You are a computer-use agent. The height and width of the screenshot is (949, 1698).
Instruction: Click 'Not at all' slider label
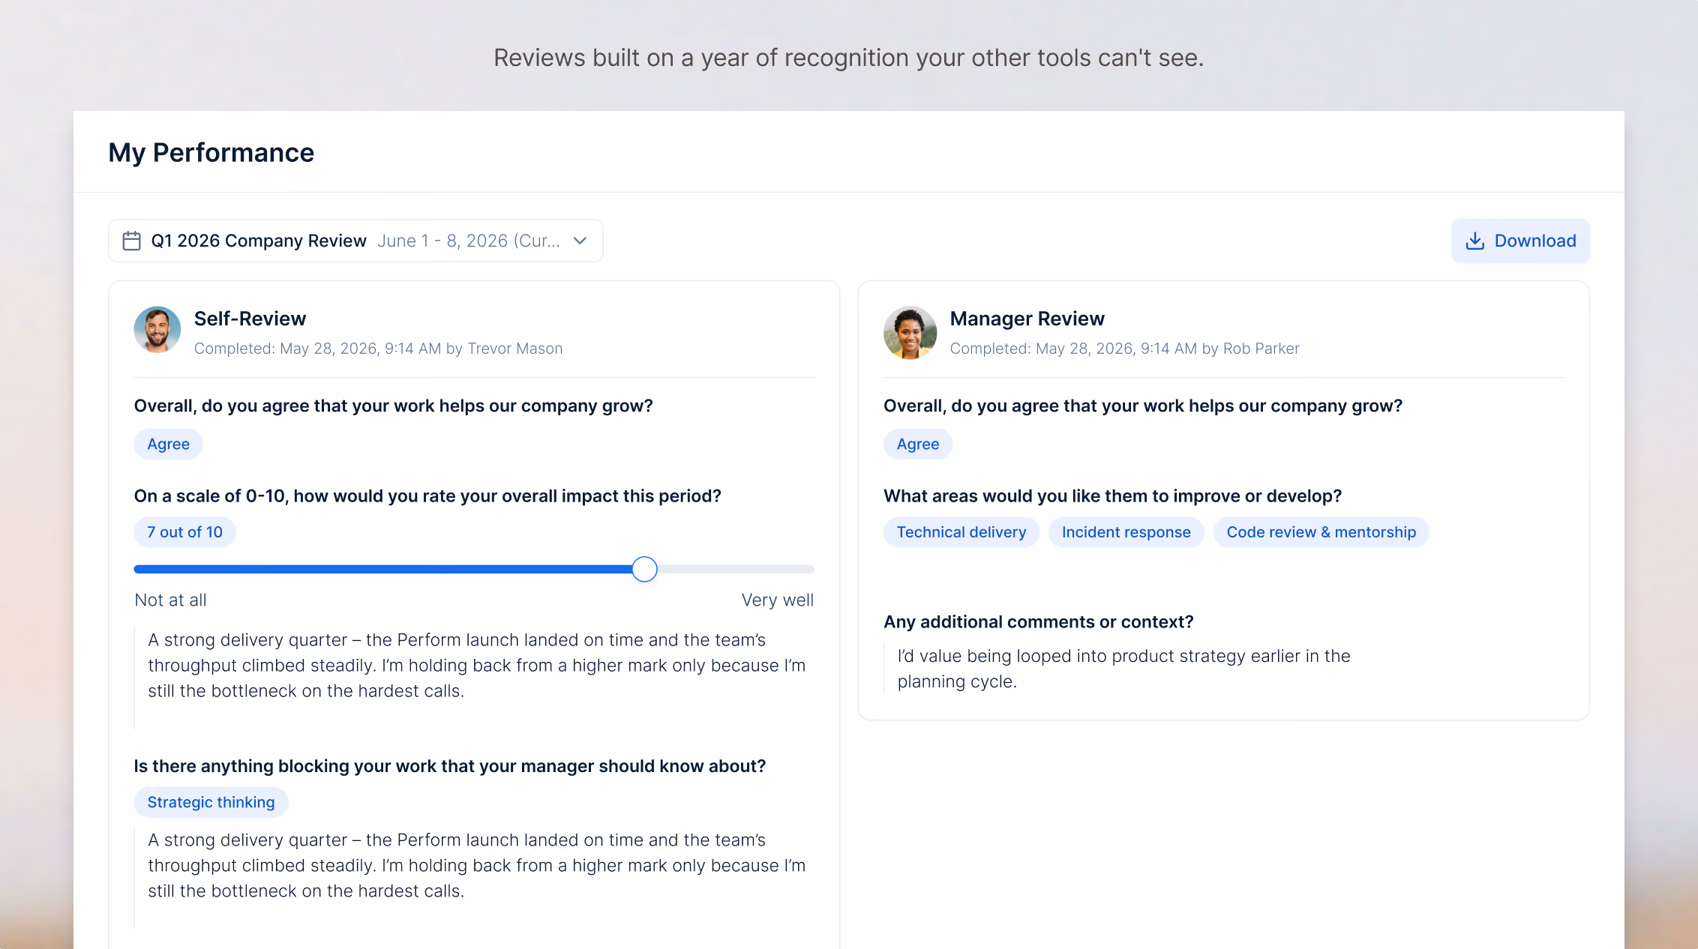coord(170,600)
